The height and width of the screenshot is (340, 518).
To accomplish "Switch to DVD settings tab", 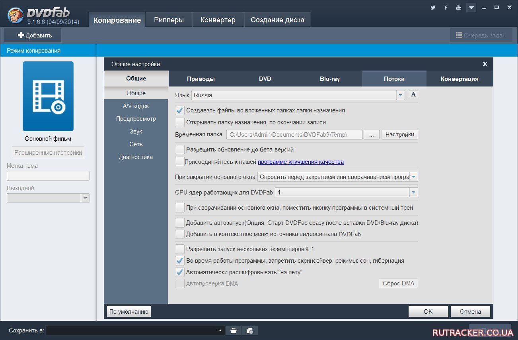I will pyautogui.click(x=265, y=79).
